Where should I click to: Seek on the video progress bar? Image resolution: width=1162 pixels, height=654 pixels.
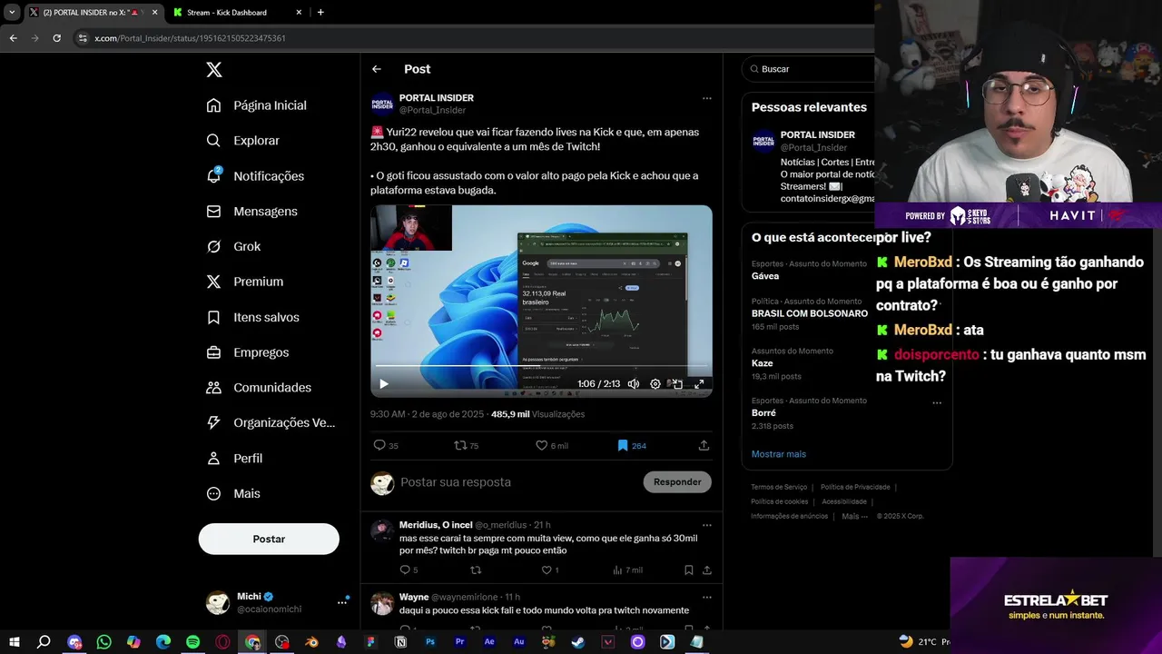[x=541, y=366]
